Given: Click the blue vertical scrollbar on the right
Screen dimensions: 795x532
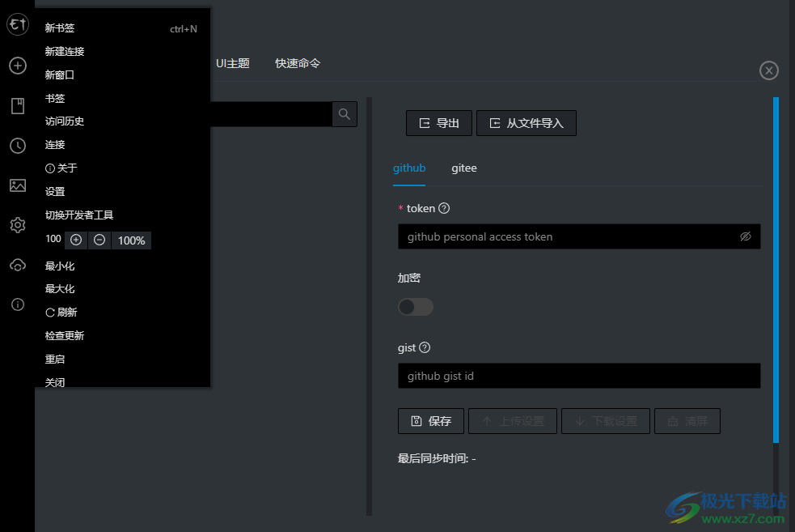Looking at the screenshot, I should (776, 270).
